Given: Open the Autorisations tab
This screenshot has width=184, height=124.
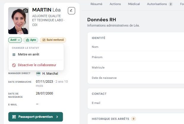Looking at the screenshot, I should point(160,4).
